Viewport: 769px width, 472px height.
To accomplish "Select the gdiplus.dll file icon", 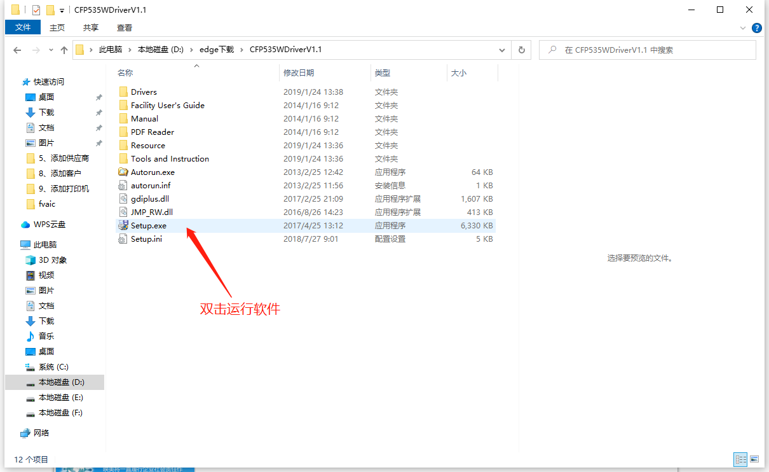I will tap(123, 199).
